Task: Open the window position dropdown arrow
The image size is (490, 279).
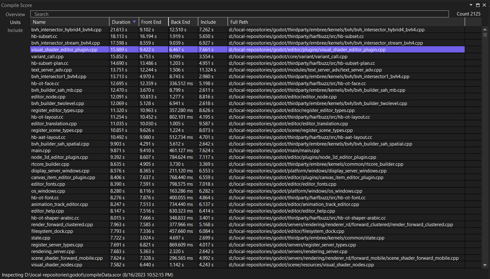Action: [x=471, y=5]
